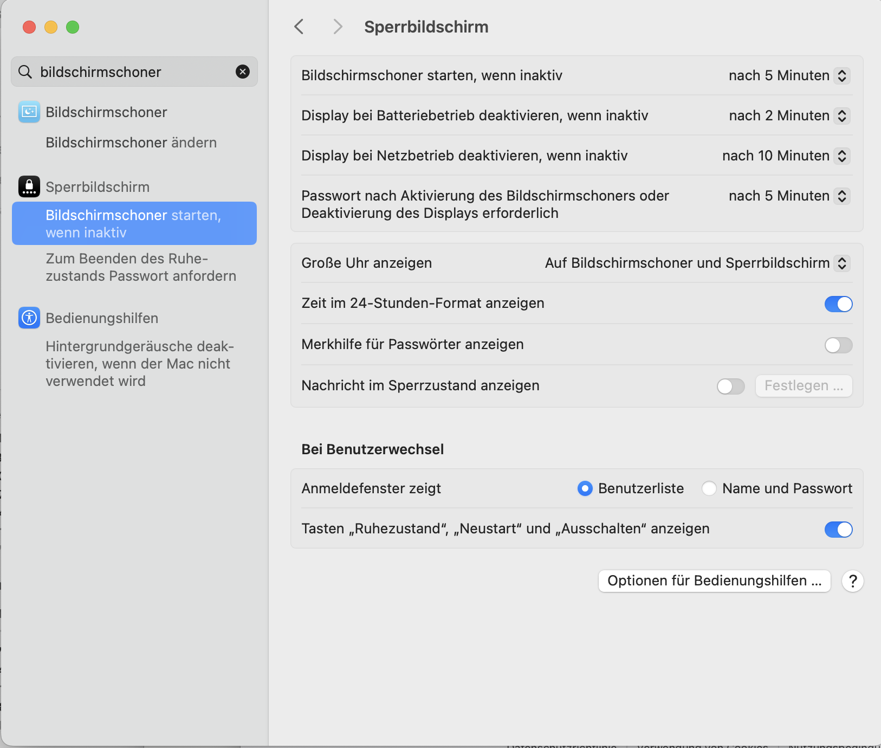Image resolution: width=881 pixels, height=748 pixels.
Task: Click Optionen für Bedienungshilfen button
Action: pos(714,581)
